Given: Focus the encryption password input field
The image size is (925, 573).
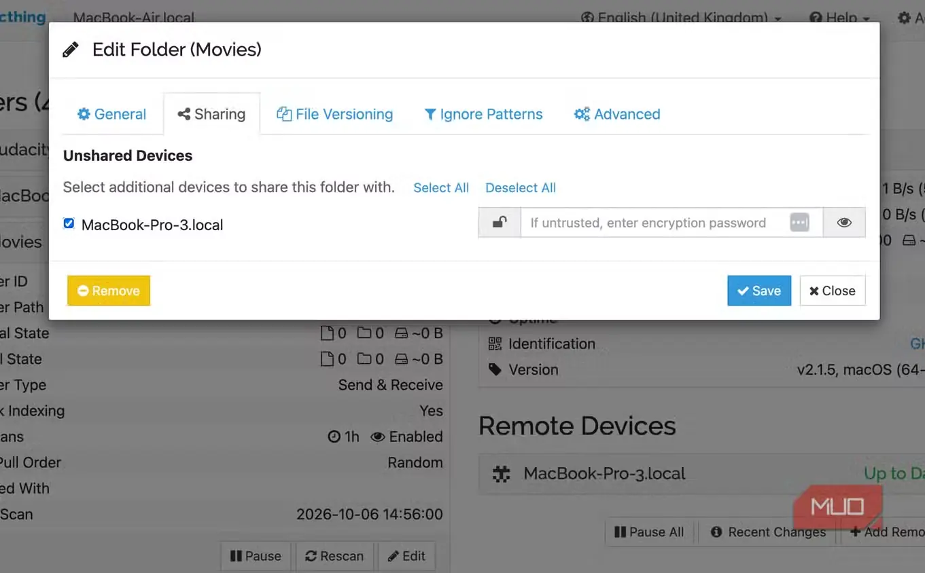Looking at the screenshot, I should (x=652, y=223).
